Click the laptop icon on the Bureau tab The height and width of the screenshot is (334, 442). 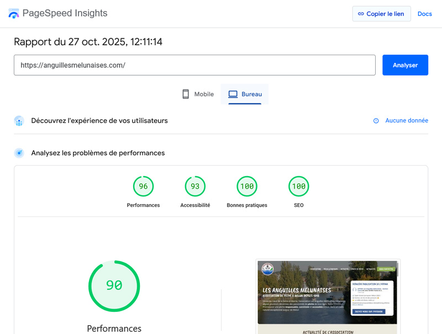(x=234, y=94)
